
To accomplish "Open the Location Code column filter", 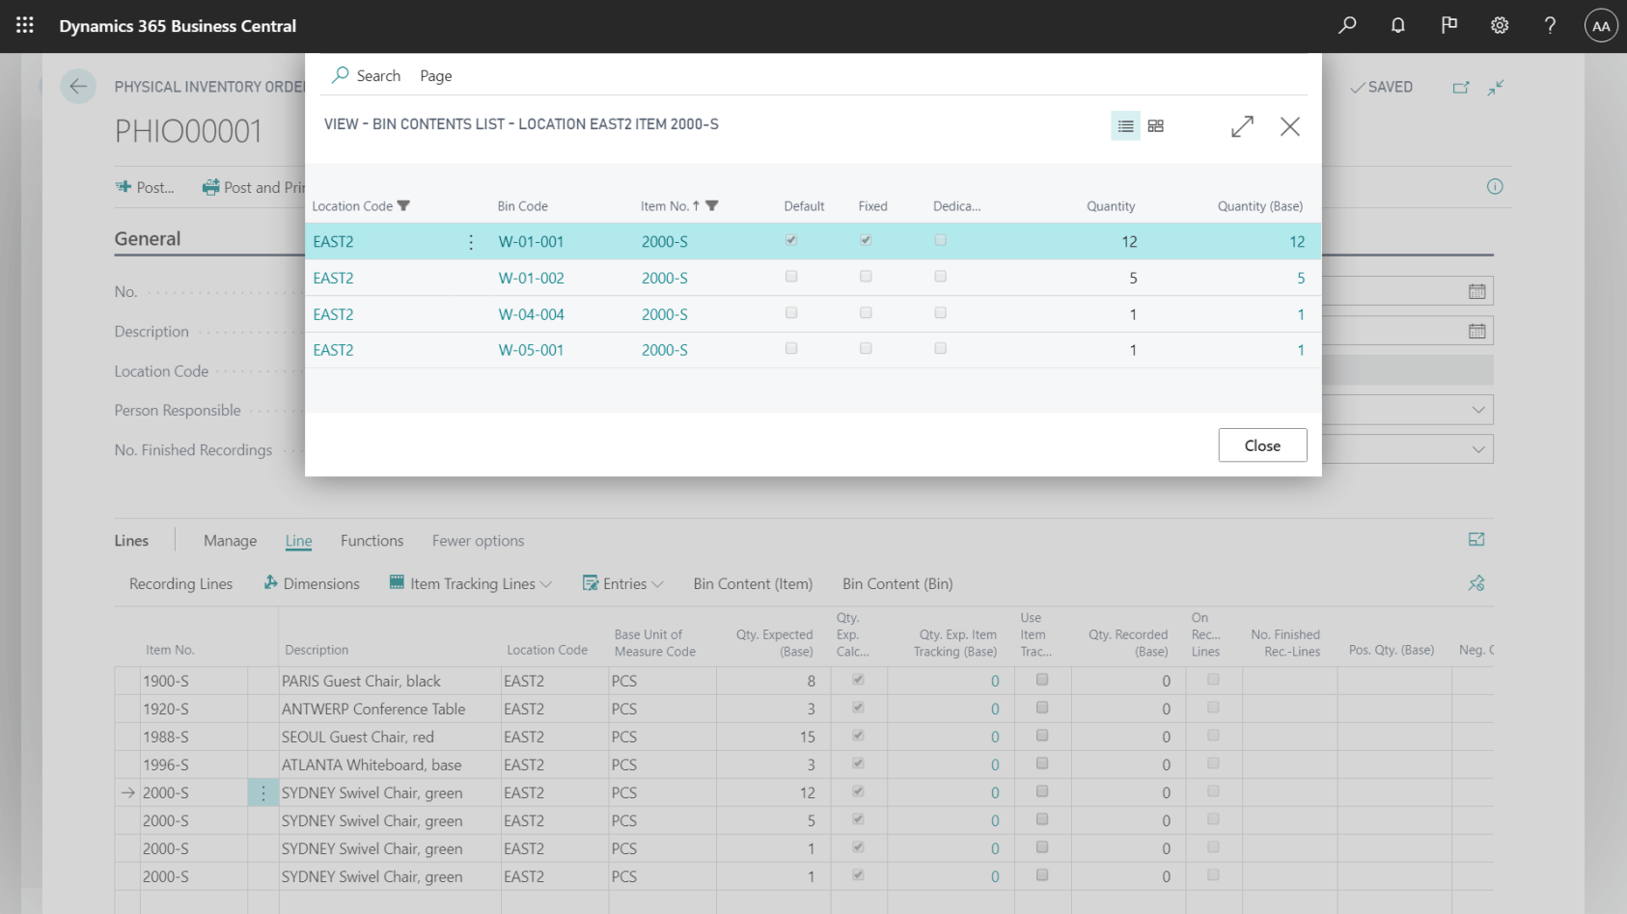I will pyautogui.click(x=403, y=205).
